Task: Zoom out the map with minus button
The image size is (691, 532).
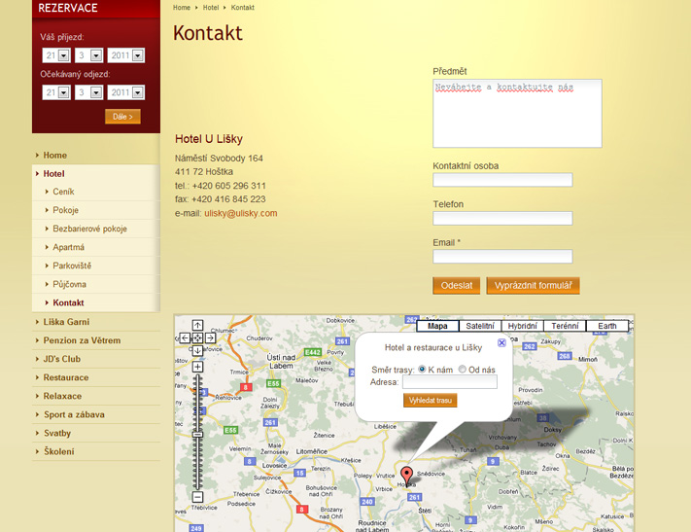Action: 197,497
